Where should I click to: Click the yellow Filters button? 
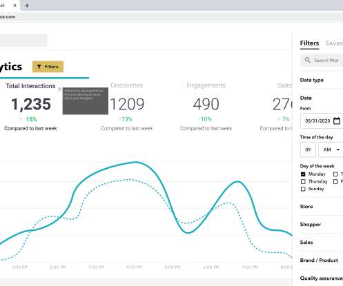[x=48, y=67]
